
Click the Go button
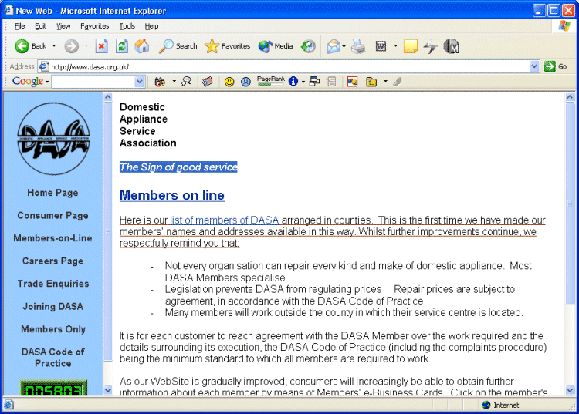coord(556,67)
